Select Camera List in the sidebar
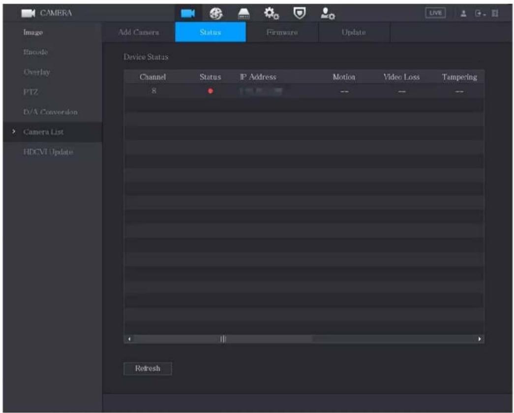This screenshot has height=413, width=514. [x=53, y=132]
